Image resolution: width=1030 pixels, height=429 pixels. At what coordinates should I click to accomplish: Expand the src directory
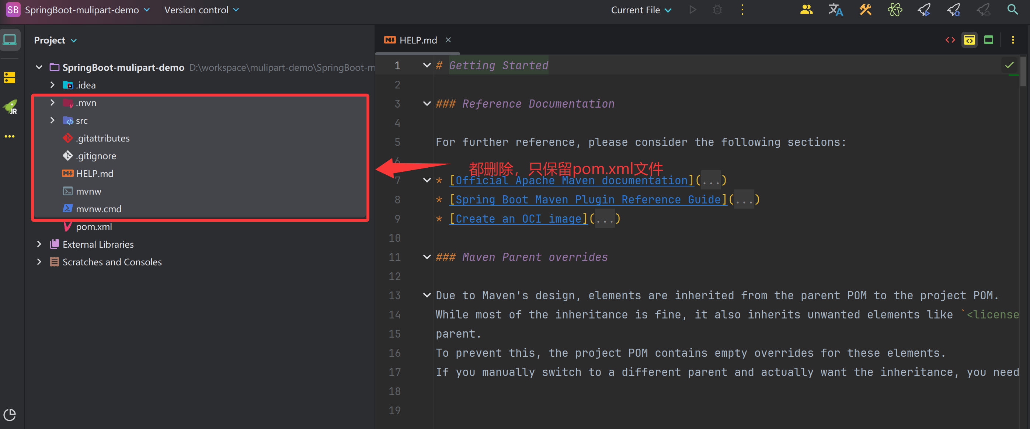pyautogui.click(x=52, y=121)
